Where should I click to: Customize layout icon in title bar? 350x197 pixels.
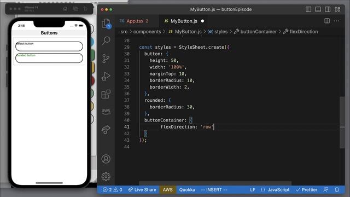click(337, 9)
